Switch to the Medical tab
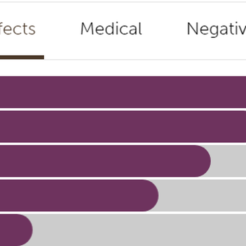Viewport: 246px width, 246px height. pyautogui.click(x=111, y=29)
